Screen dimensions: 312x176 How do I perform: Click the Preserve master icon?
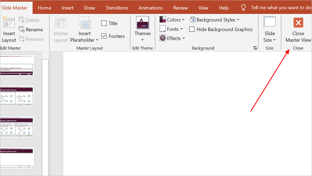pos(21,39)
